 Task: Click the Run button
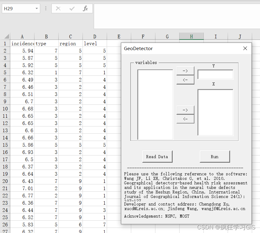(x=215, y=157)
